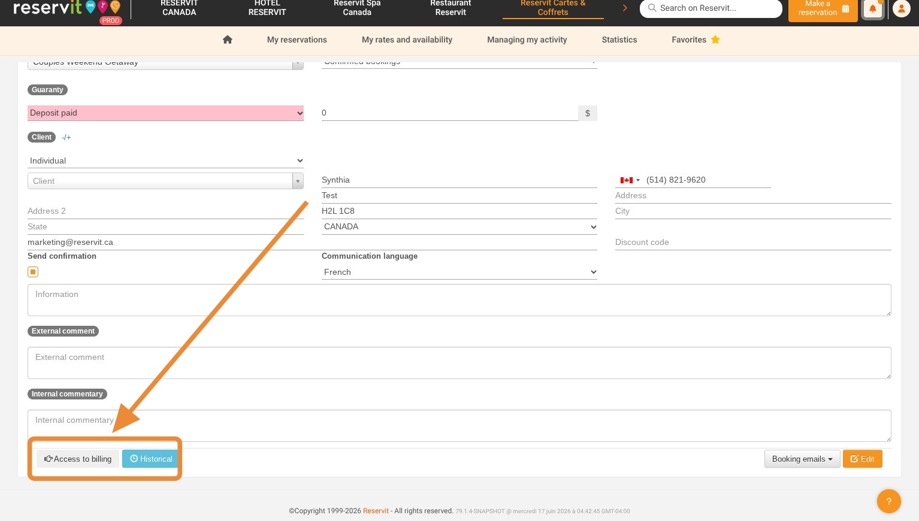The height and width of the screenshot is (521, 919).
Task: Click the Historical button
Action: pyautogui.click(x=151, y=459)
